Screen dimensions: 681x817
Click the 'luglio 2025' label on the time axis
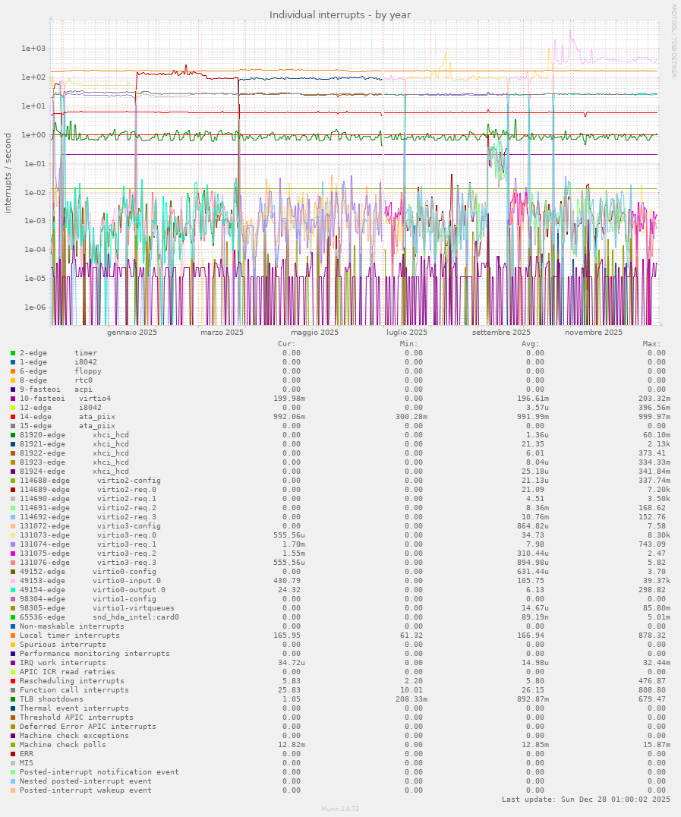point(406,333)
